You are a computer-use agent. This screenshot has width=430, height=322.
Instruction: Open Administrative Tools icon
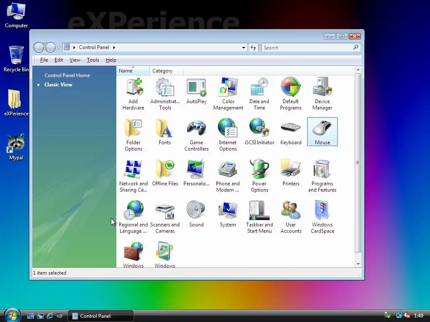(165, 94)
